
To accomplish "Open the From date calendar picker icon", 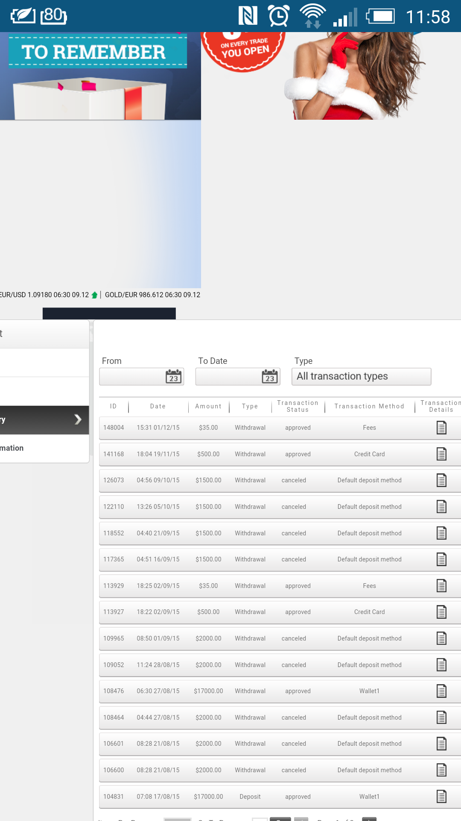I will [173, 377].
